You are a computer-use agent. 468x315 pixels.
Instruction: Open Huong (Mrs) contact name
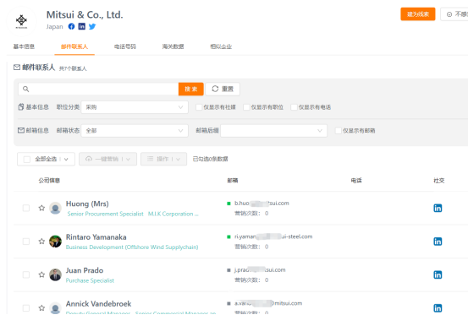click(x=87, y=204)
